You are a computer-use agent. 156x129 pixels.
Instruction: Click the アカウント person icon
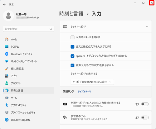(7, 83)
